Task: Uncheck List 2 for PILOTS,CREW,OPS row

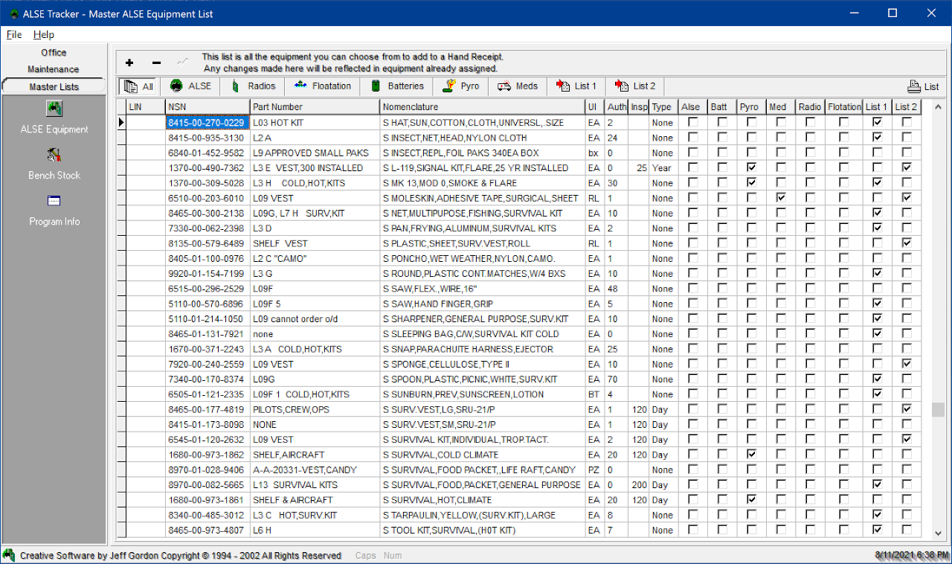Action: pos(906,409)
